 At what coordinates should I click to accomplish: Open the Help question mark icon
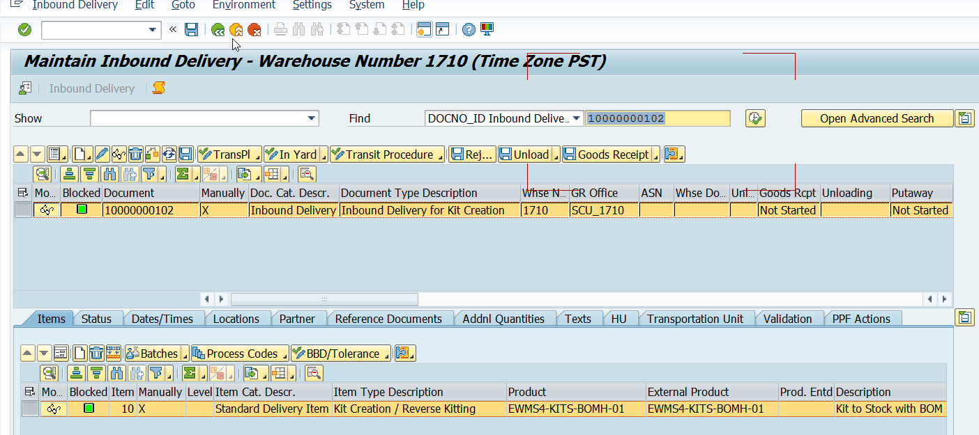click(x=469, y=29)
